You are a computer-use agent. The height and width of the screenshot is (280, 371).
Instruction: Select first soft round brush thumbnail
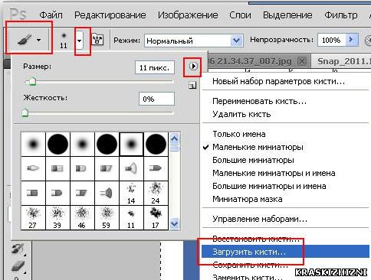pyautogui.click(x=33, y=144)
